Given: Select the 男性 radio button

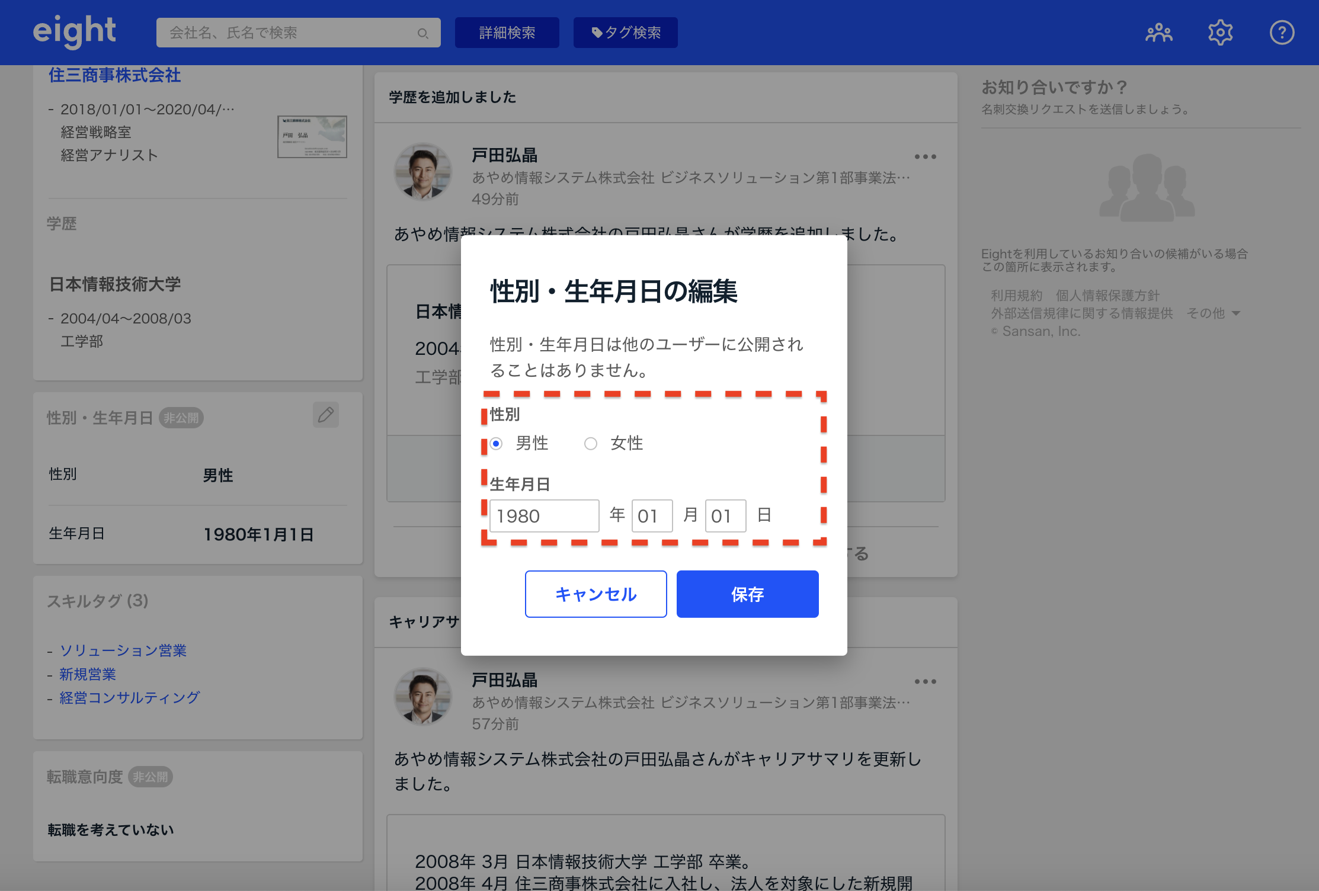Looking at the screenshot, I should click(x=497, y=443).
